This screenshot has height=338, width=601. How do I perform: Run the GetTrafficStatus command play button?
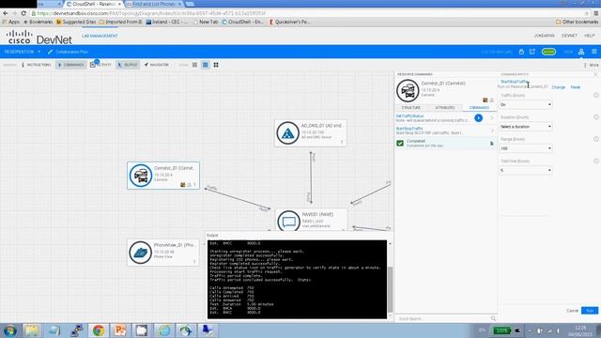click(478, 118)
